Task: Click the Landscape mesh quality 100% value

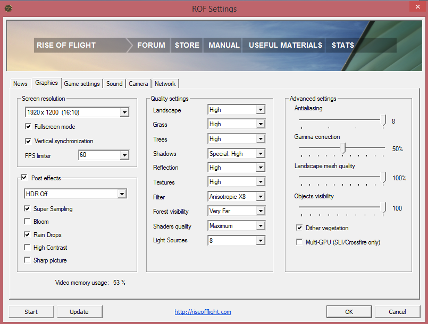Action: 399,178
